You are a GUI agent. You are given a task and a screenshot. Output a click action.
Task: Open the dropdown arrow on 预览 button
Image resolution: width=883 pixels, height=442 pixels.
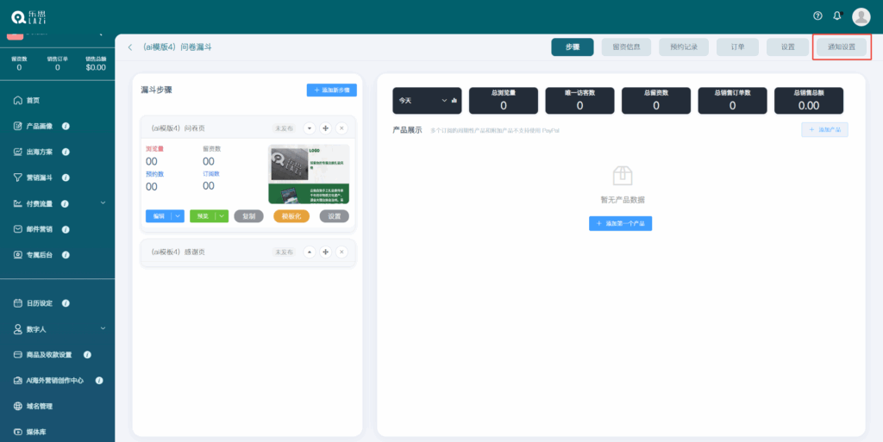[222, 216]
